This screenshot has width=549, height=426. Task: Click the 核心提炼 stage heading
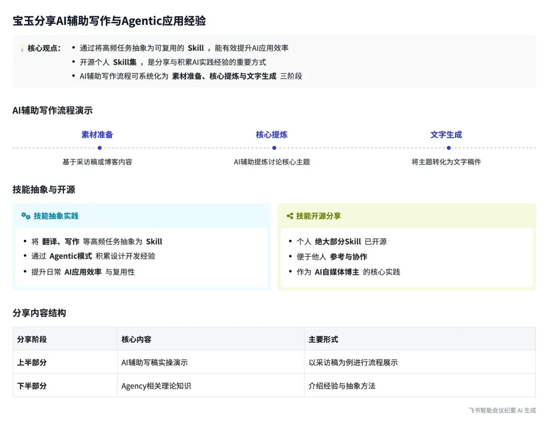pos(271,135)
